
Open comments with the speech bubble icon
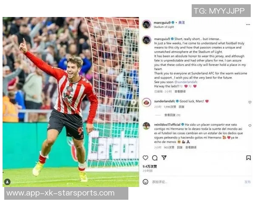click(x=155, y=158)
